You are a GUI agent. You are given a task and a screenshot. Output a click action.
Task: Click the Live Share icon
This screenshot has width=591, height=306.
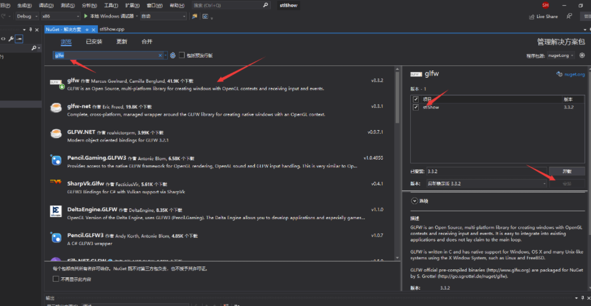click(532, 16)
